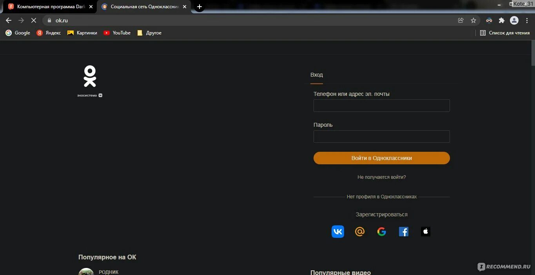Click Войти в Одноклассники button

[x=381, y=158]
